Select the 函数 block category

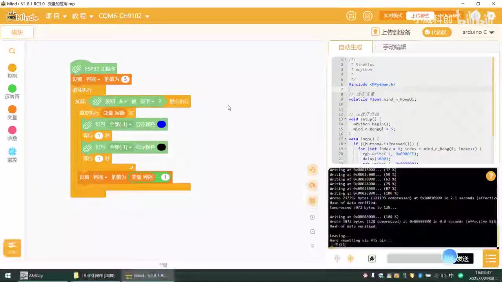pyautogui.click(x=12, y=134)
